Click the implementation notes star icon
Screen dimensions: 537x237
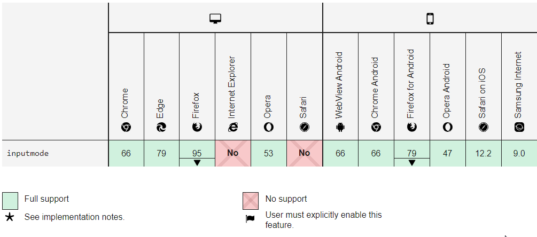[10, 217]
